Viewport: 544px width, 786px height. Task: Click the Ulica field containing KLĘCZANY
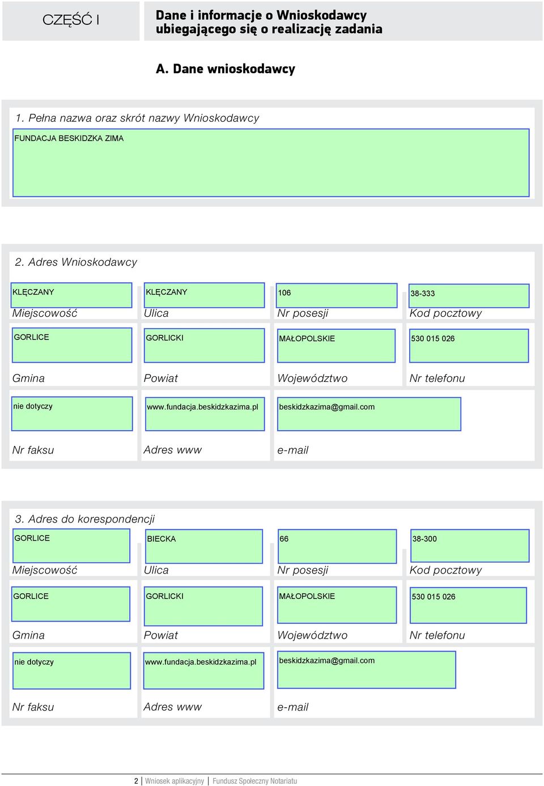coord(205,295)
